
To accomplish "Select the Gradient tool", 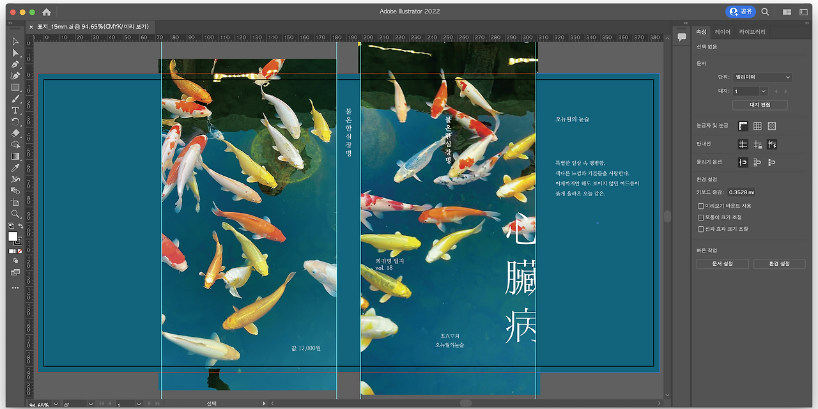I will [15, 157].
